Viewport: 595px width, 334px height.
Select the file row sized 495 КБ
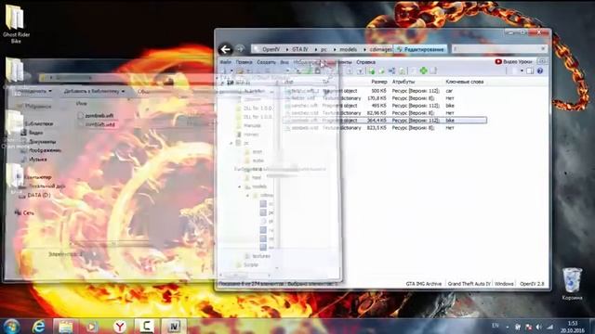click(385, 106)
